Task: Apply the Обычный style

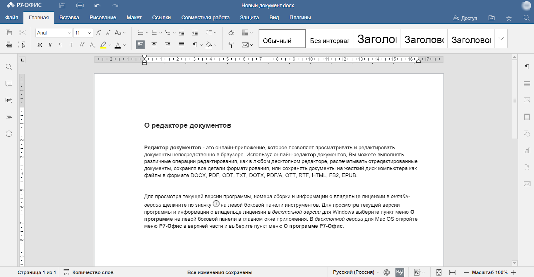Action: [282, 39]
